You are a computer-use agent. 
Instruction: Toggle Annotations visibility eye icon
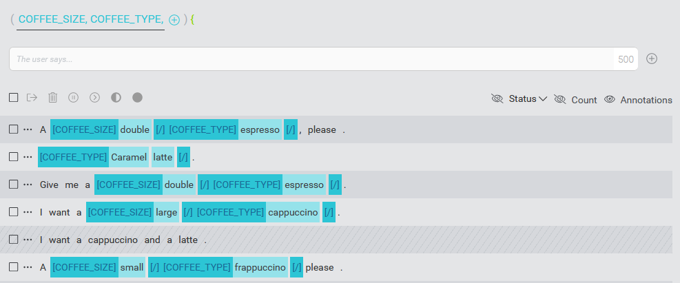pos(610,99)
